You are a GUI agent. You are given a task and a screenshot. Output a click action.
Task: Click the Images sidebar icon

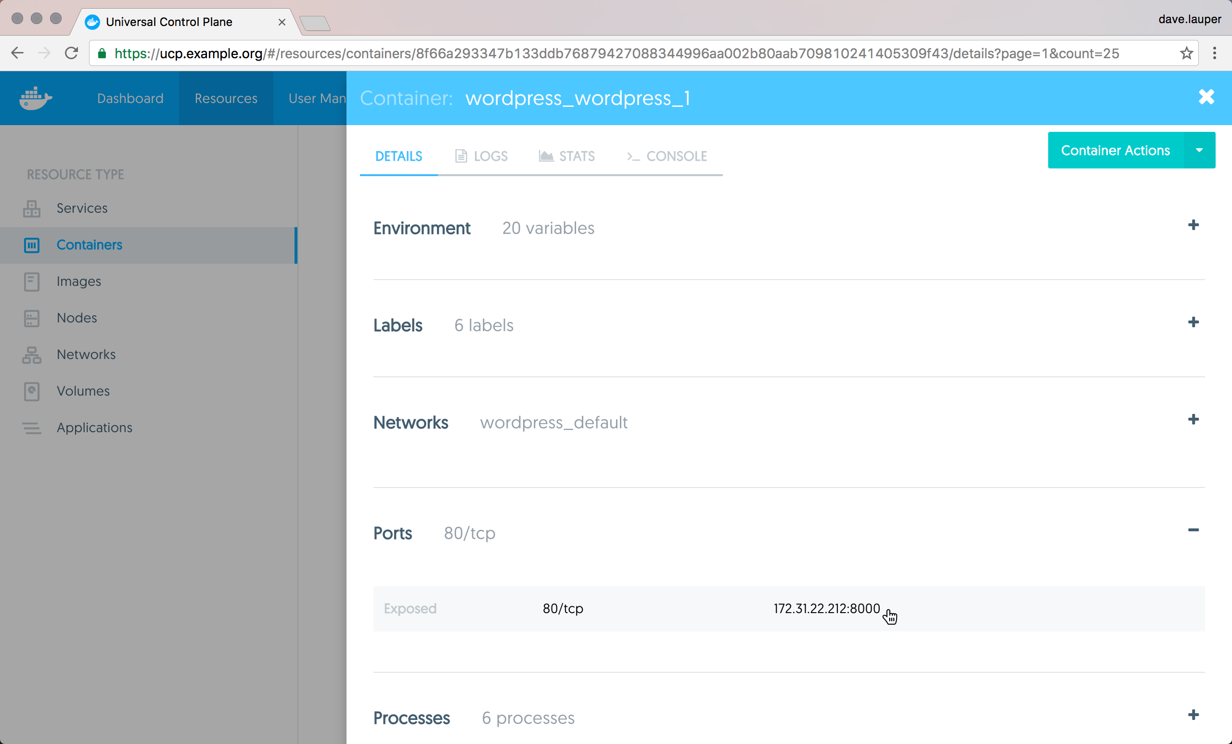(31, 282)
